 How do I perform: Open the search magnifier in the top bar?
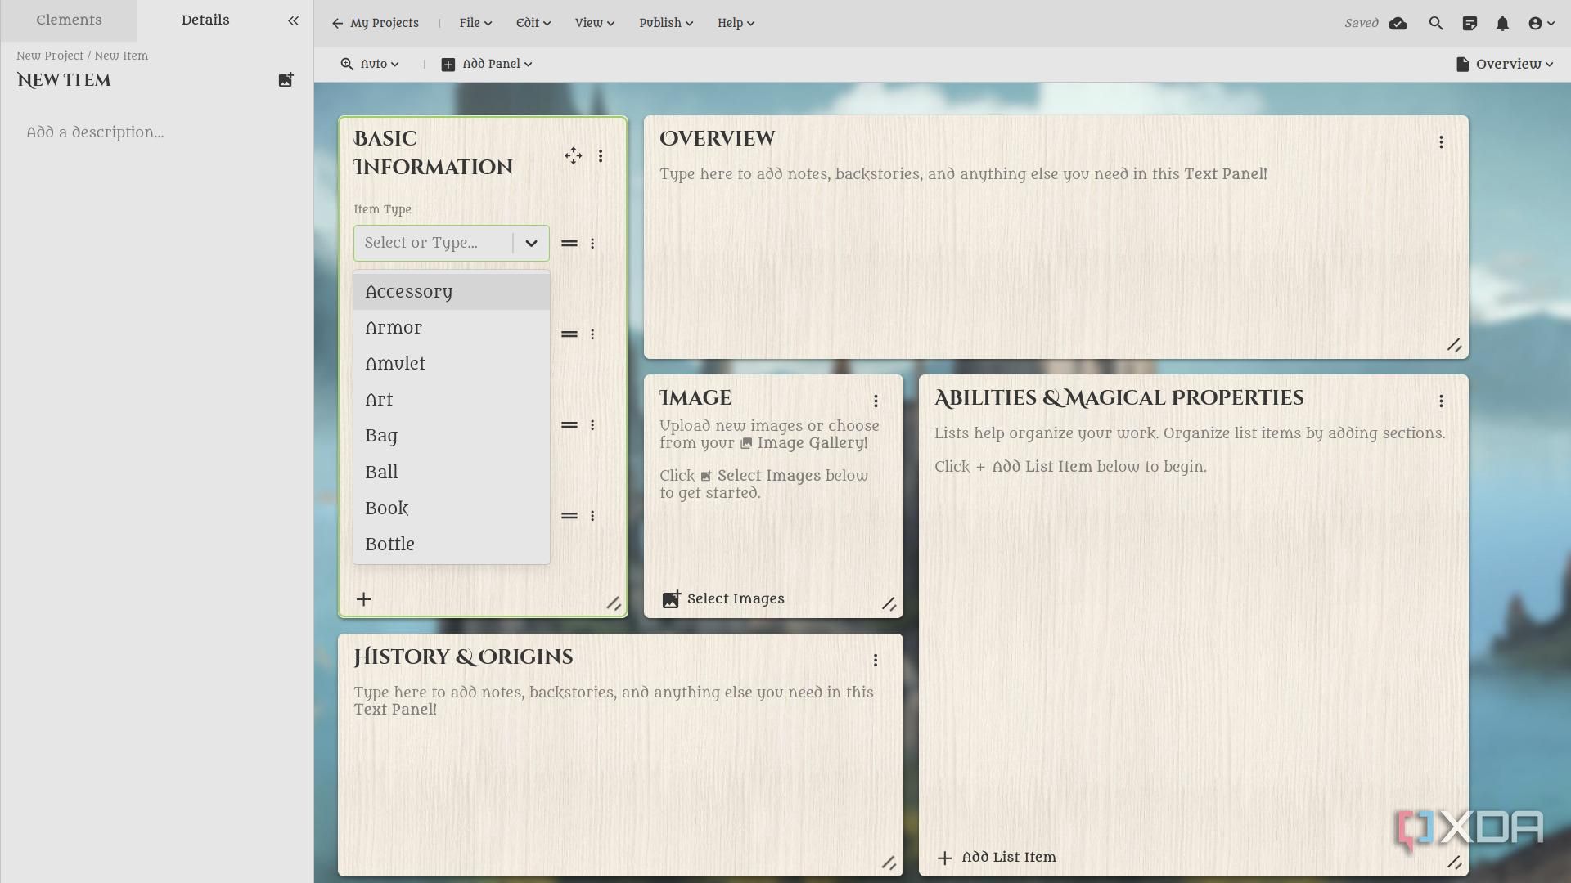point(1435,24)
